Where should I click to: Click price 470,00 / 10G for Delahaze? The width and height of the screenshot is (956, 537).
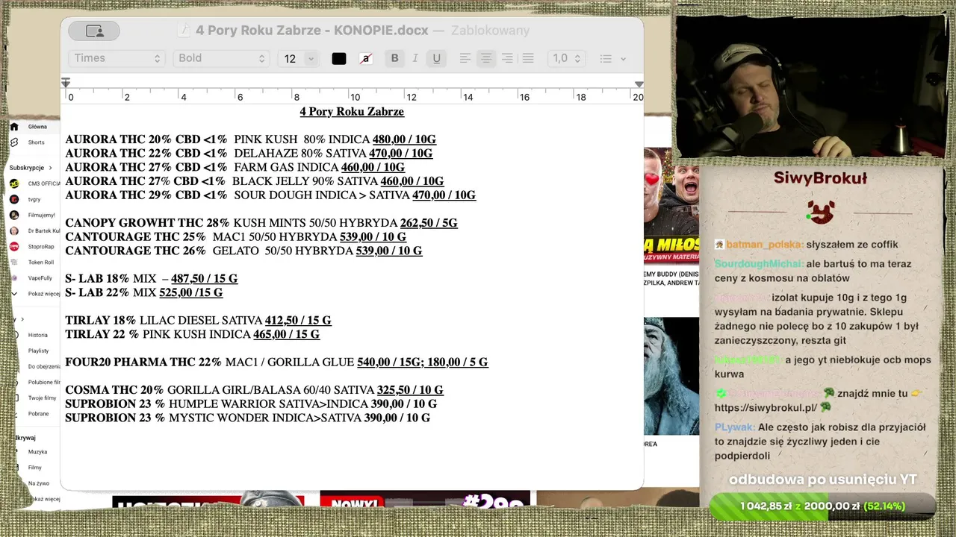400,154
